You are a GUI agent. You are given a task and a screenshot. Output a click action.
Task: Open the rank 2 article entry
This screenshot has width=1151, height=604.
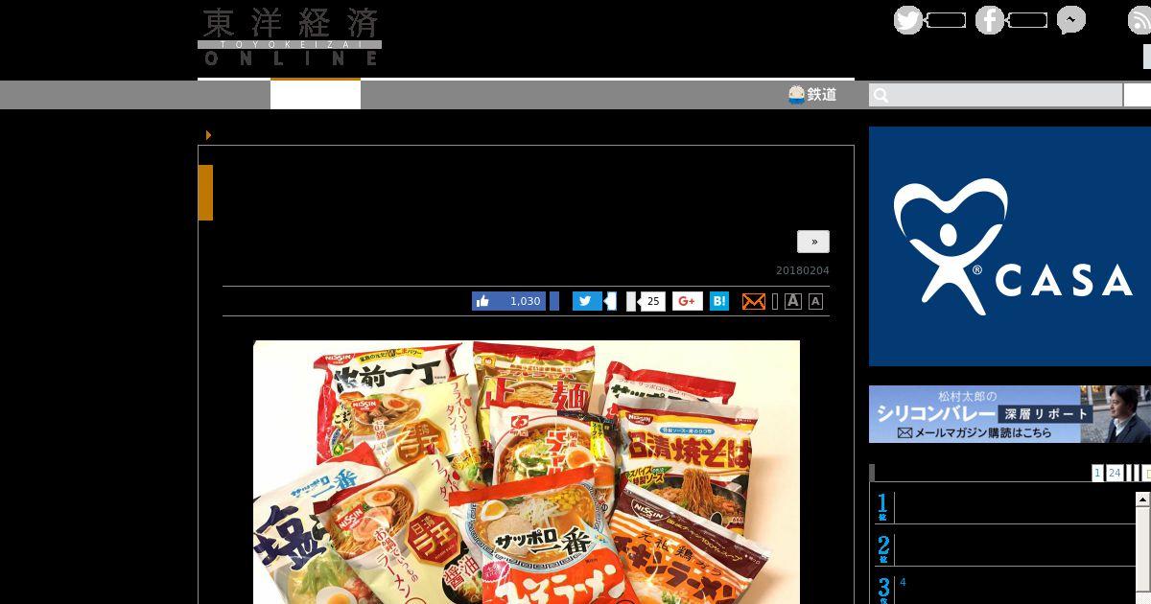tap(1003, 548)
